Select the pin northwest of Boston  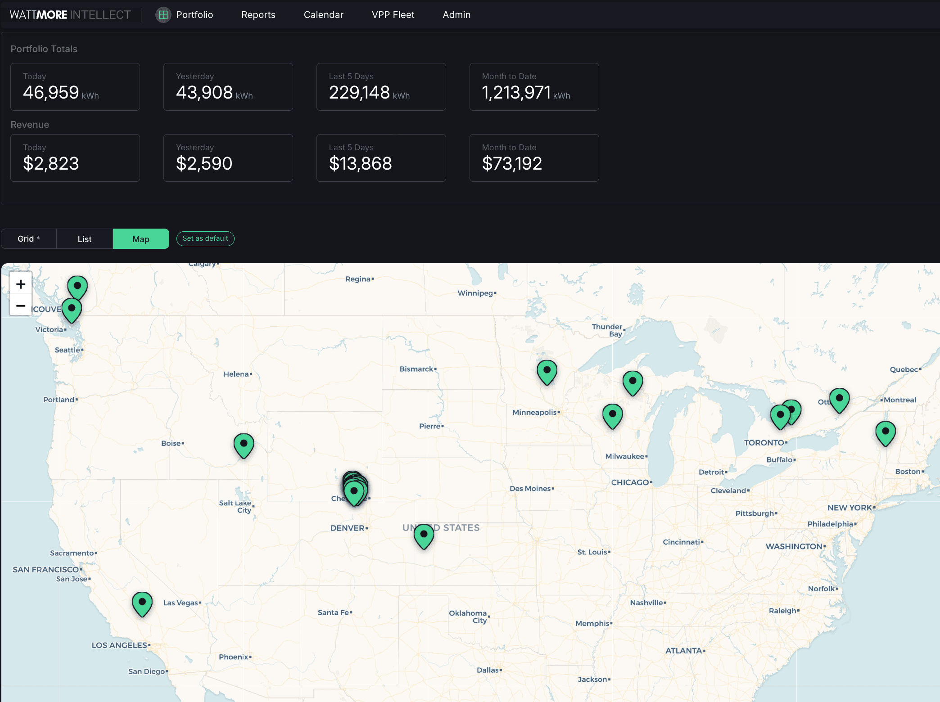886,433
